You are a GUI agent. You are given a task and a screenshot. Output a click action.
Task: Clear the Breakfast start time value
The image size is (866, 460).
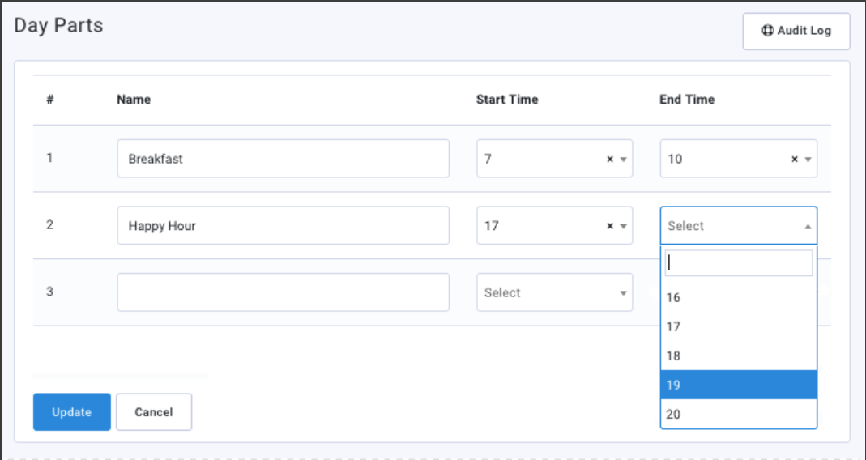coord(610,160)
